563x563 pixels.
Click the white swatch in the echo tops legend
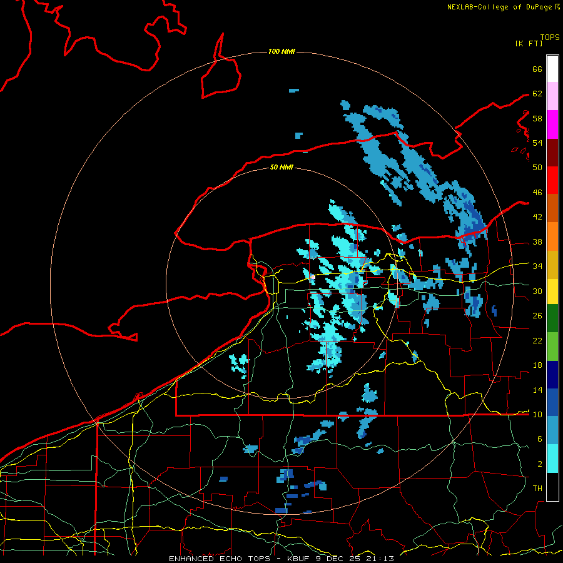click(x=552, y=69)
